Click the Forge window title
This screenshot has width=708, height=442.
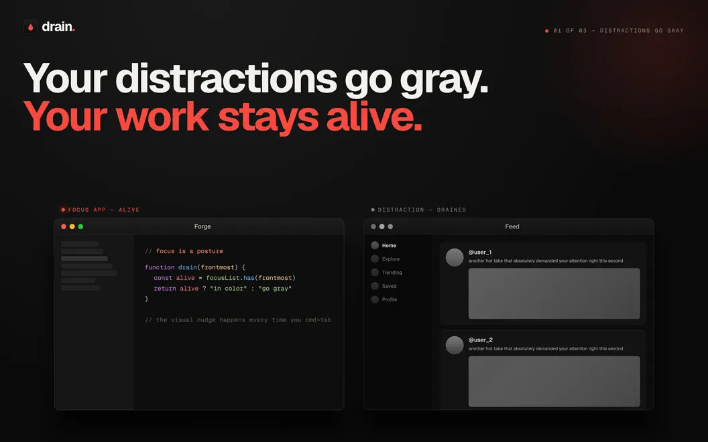coord(202,226)
